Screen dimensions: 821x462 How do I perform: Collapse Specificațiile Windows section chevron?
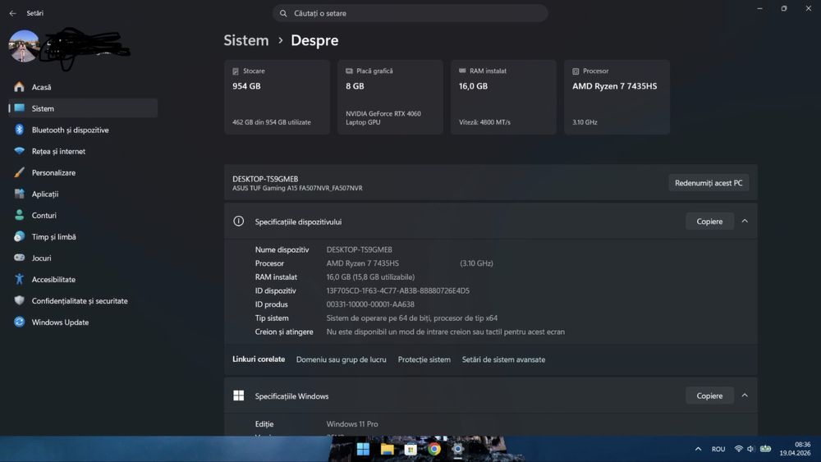[745, 396]
